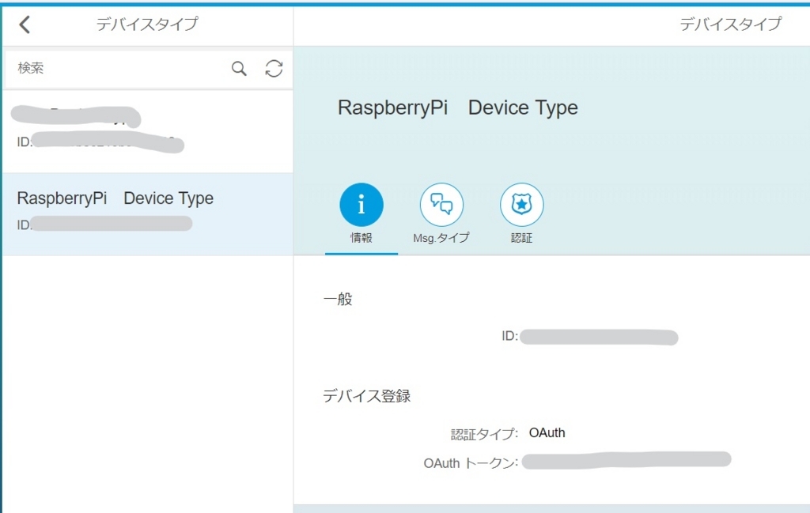Go back using the left chevron arrow
This screenshot has width=810, height=513.
[x=25, y=25]
